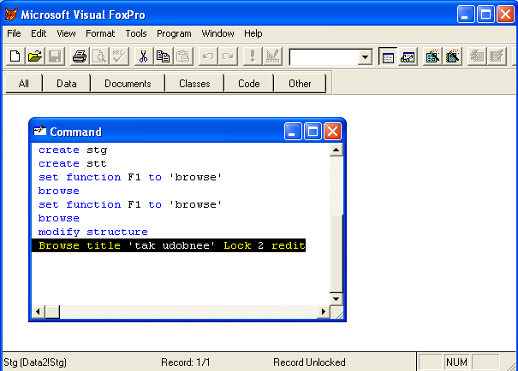Click 'Record: 1/1' in status bar
Image resolution: width=518 pixels, height=371 pixels.
click(x=185, y=362)
